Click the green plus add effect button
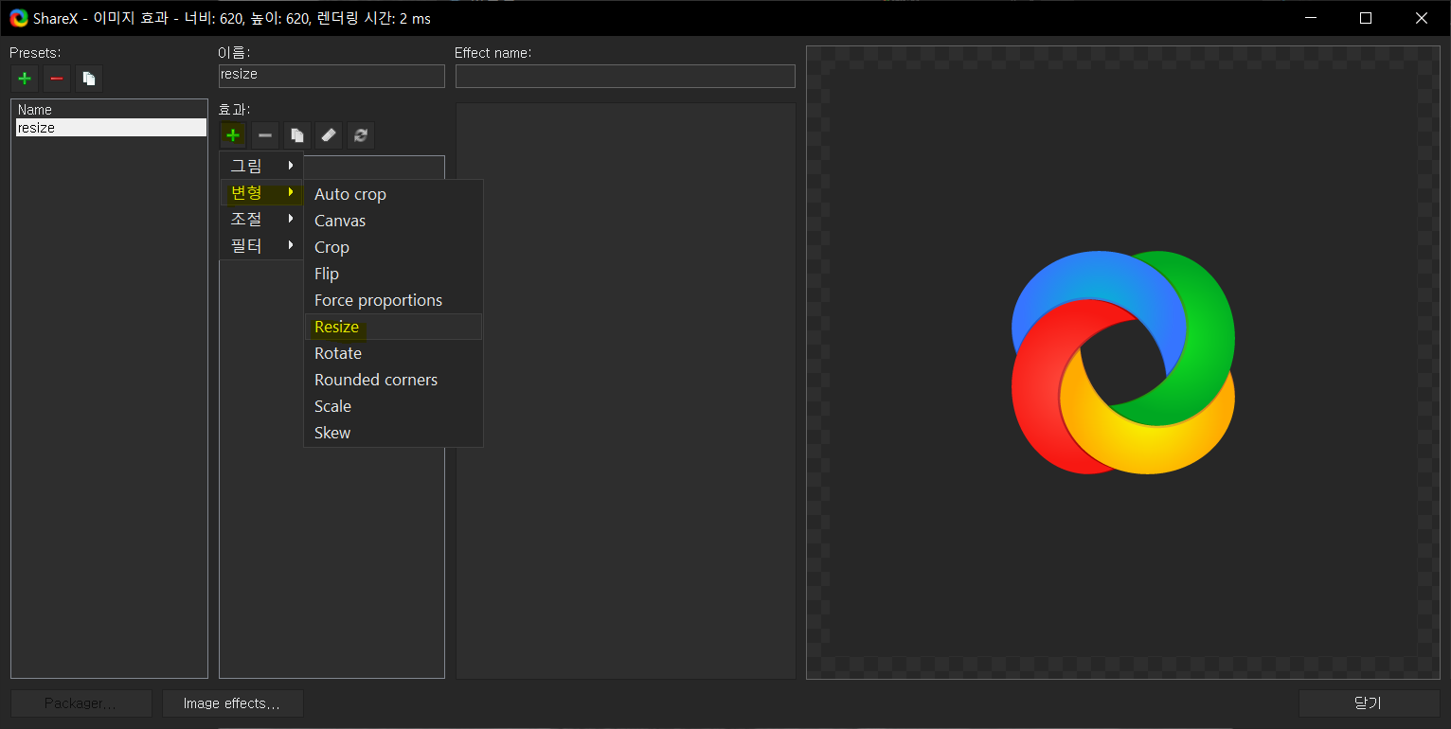Image resolution: width=1451 pixels, height=729 pixels. pos(233,135)
